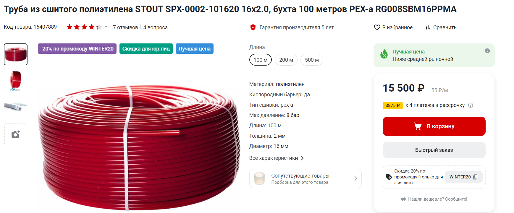Click the Быстрый заказ button
Image resolution: width=514 pixels, height=213 pixels.
coord(434,150)
